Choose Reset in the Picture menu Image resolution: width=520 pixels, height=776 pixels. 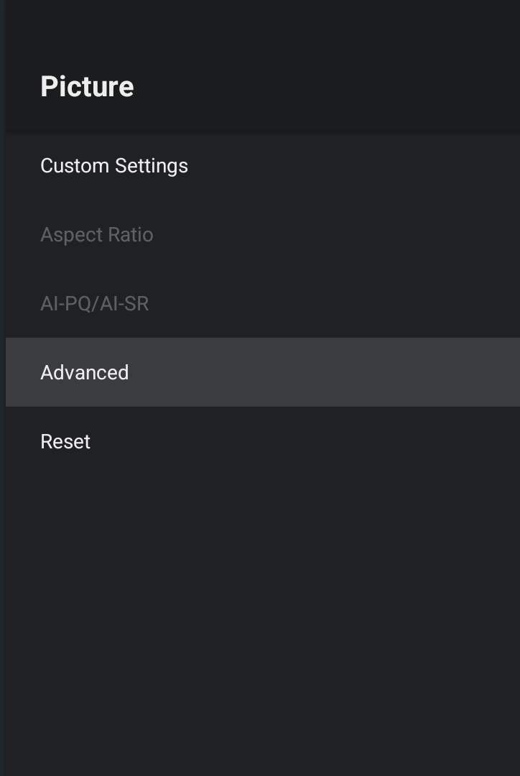tap(65, 441)
